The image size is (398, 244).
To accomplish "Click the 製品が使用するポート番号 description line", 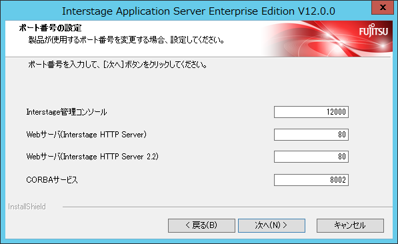I will coord(126,40).
